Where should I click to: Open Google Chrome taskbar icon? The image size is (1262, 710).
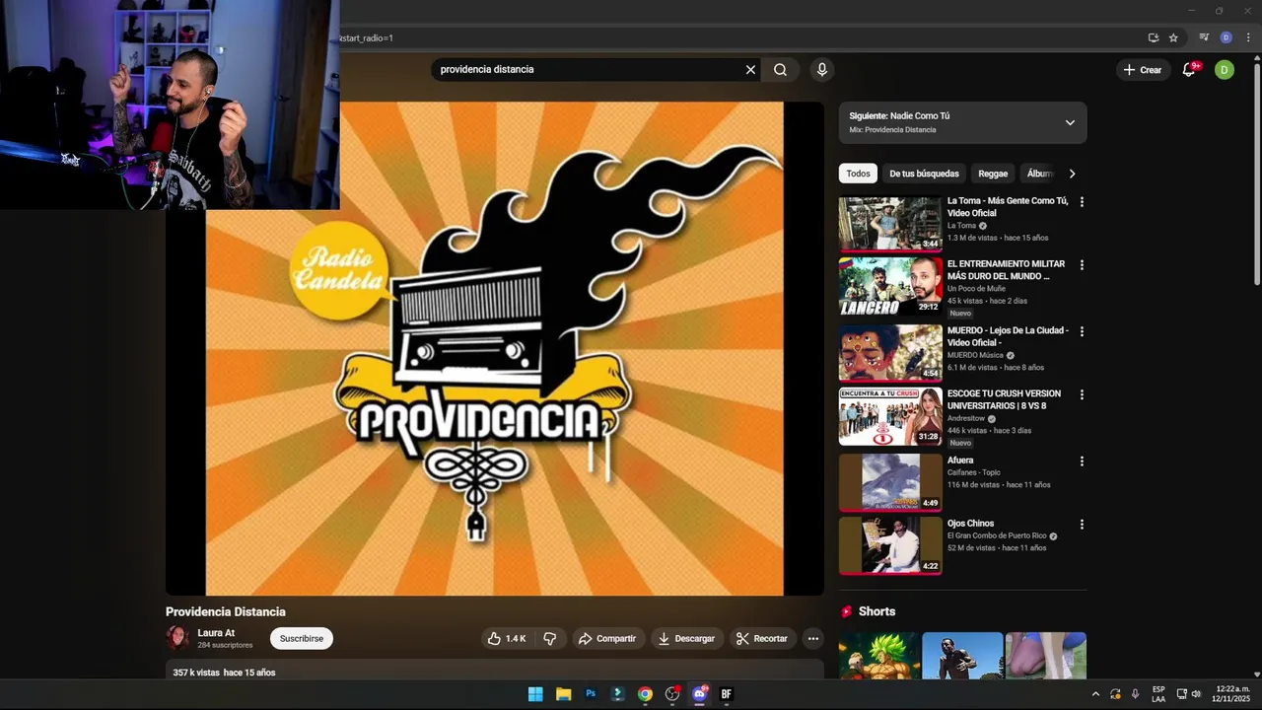coord(645,694)
